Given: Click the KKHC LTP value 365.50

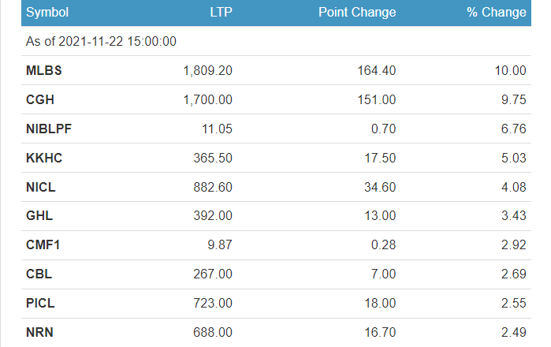Looking at the screenshot, I should [x=213, y=158].
